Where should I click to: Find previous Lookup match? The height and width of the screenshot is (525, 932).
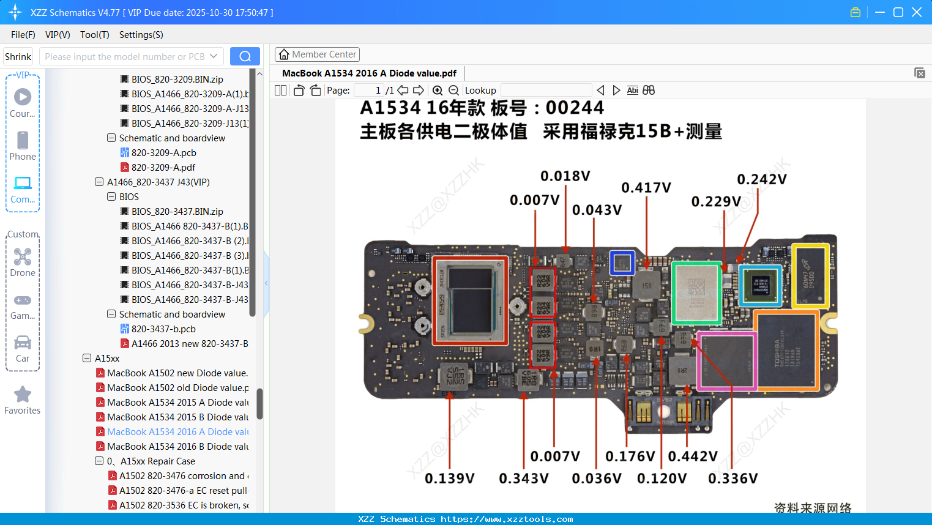[x=600, y=90]
